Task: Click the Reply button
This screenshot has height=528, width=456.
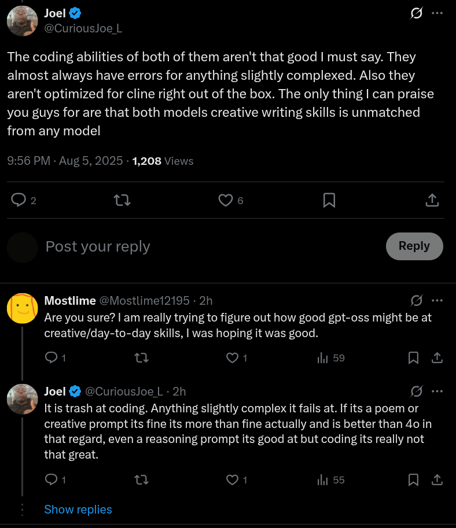Action: tap(414, 246)
